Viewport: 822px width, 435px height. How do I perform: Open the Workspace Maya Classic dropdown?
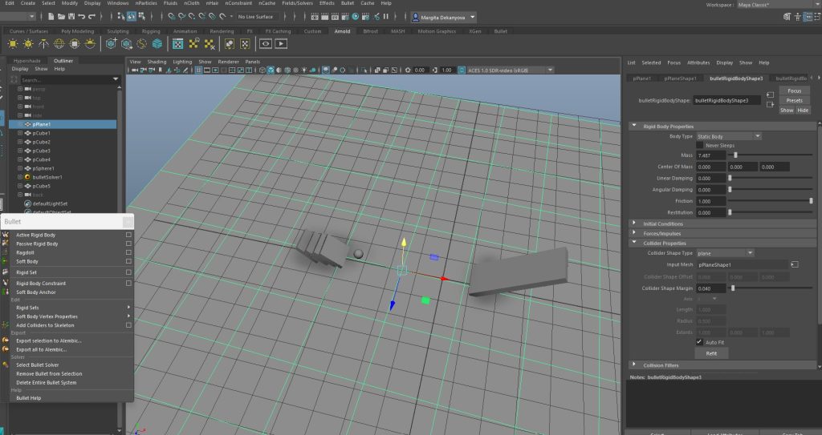(779, 5)
